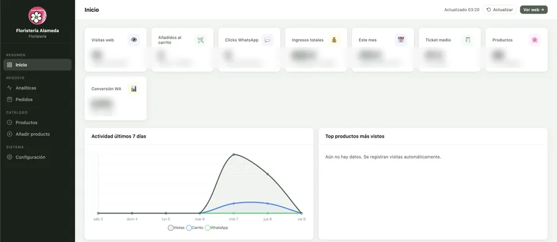Viewport: 557px width, 242px height.
Task: Click the Actualizado 03:20 timestamp
Action: (462, 10)
